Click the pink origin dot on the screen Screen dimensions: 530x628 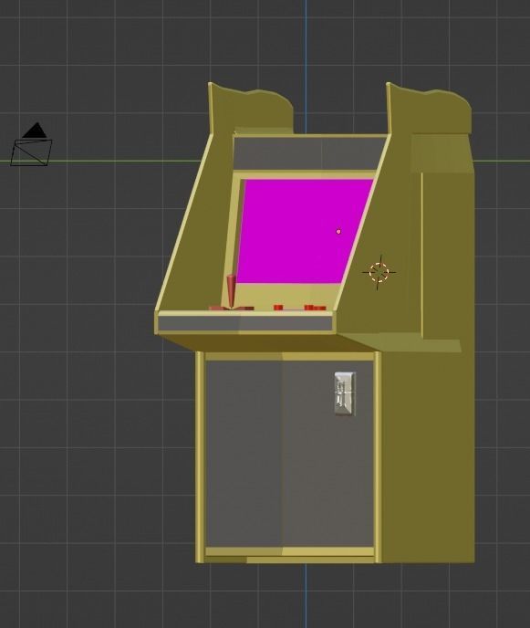tap(338, 232)
